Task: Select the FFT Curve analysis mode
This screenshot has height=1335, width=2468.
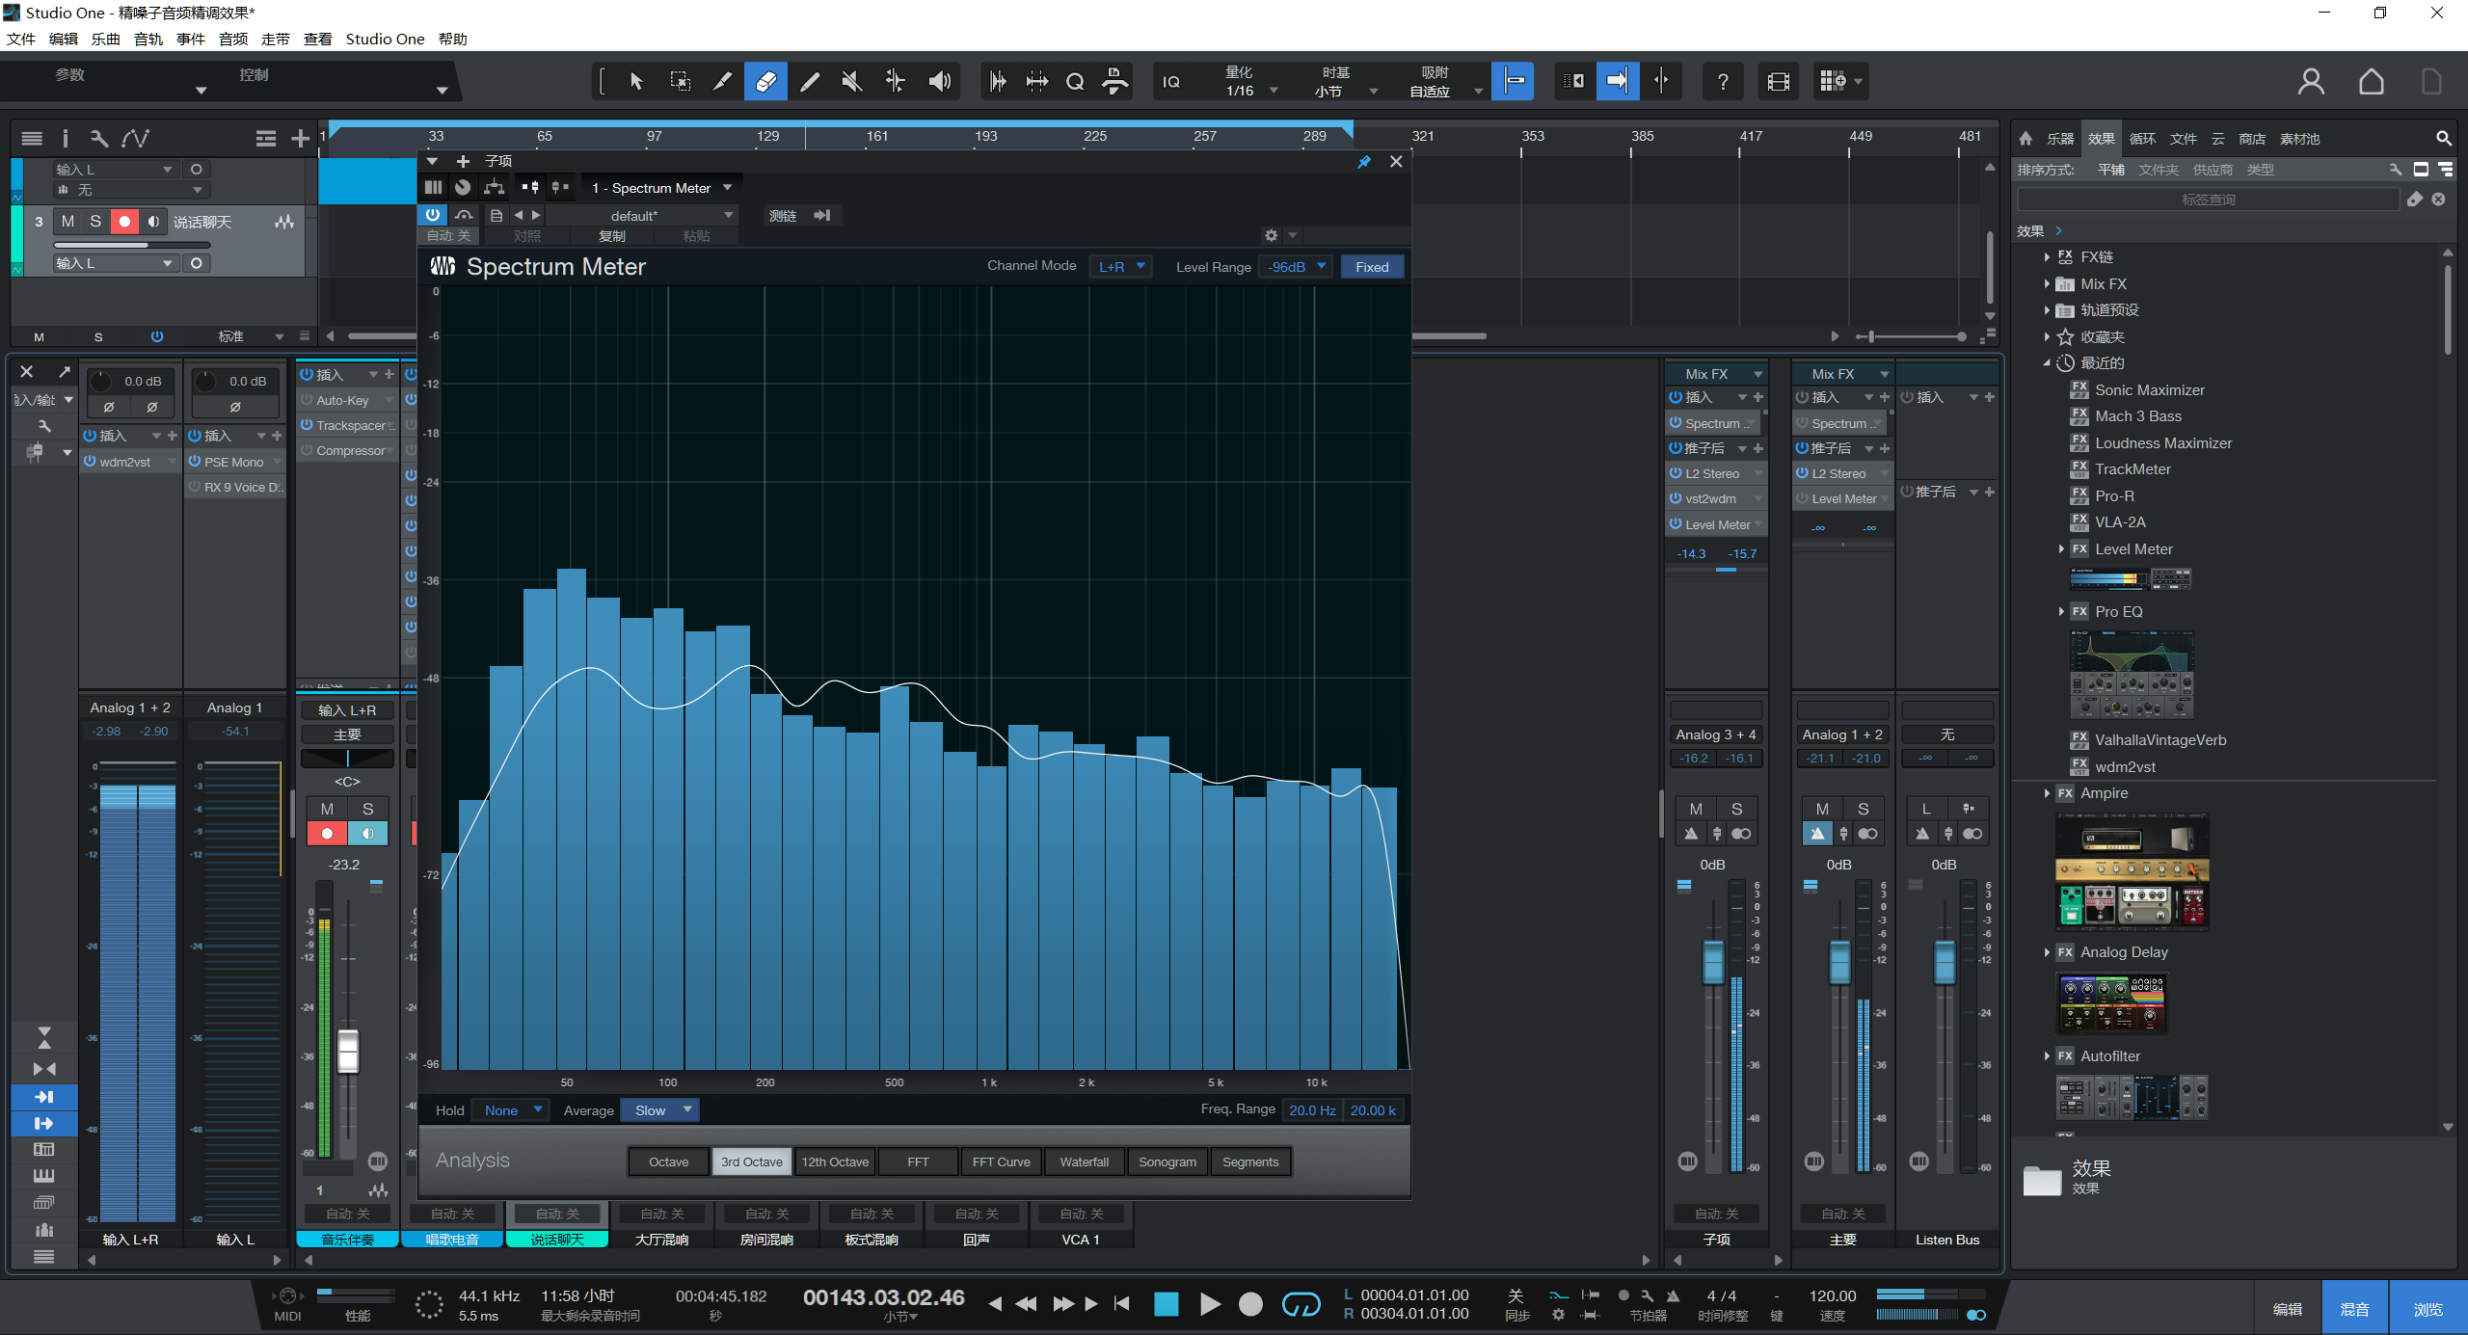Action: pyautogui.click(x=1000, y=1161)
